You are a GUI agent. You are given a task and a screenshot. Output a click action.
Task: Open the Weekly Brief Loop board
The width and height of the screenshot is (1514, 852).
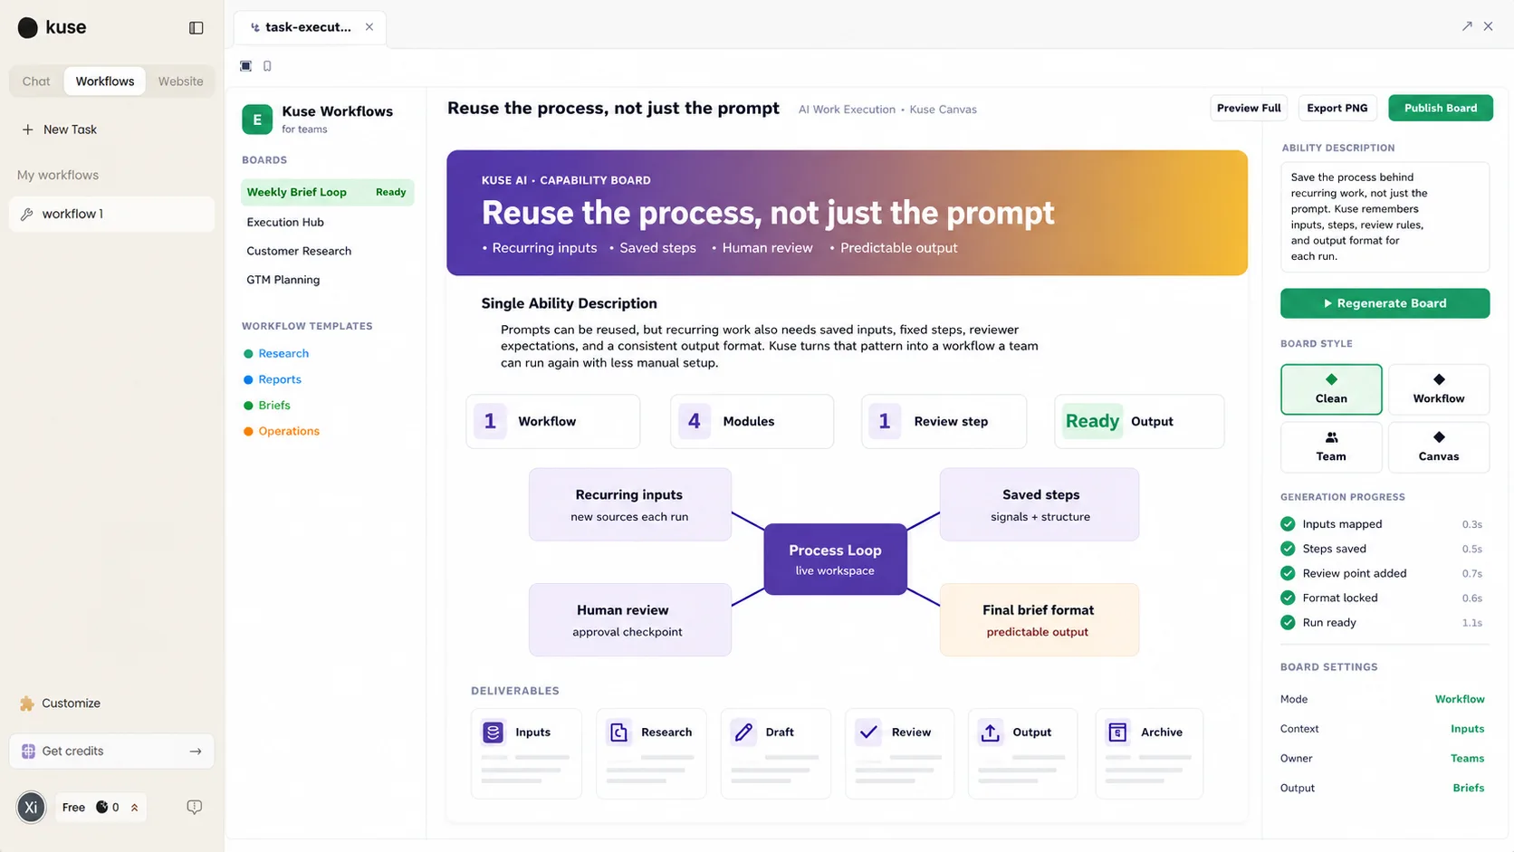(x=327, y=192)
